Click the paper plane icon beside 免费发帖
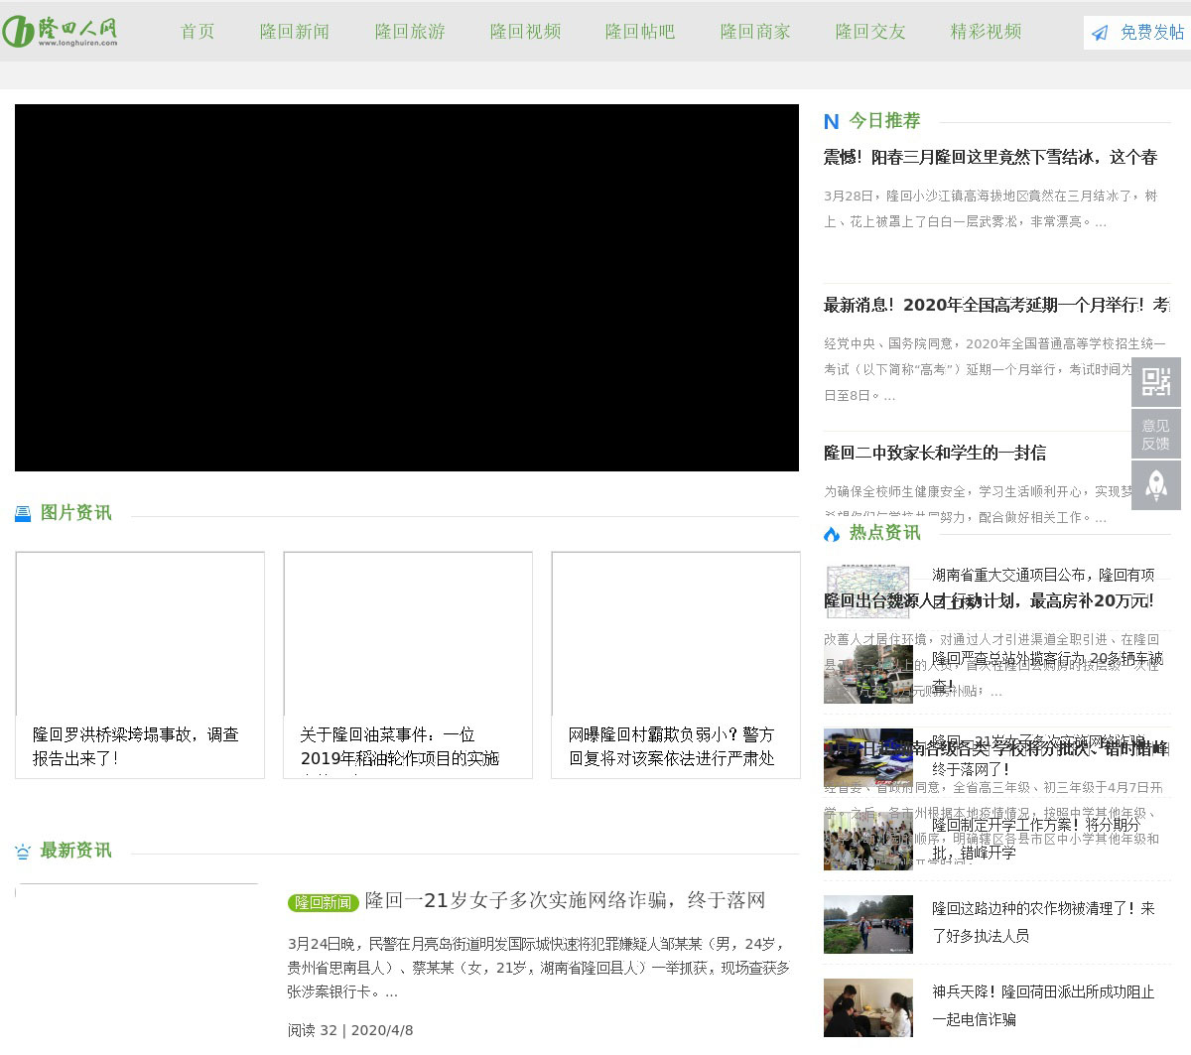The image size is (1191, 1055). 1100,33
